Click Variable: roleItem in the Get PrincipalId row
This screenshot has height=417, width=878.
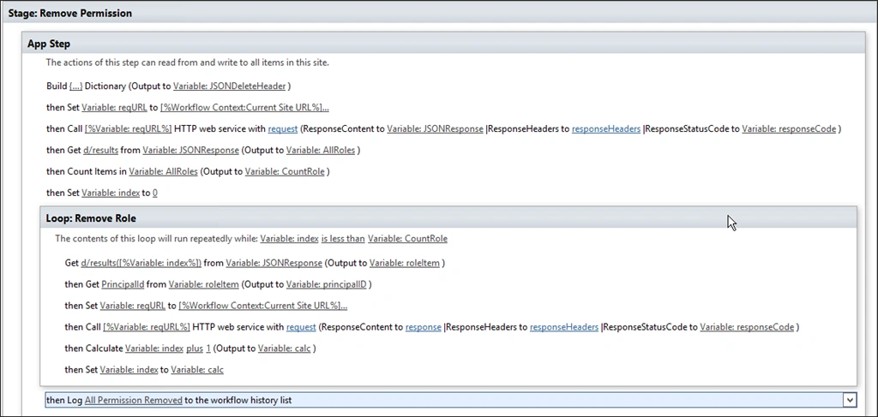click(x=204, y=284)
